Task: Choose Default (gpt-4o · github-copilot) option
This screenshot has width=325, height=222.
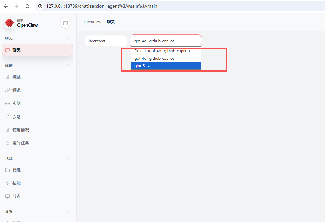Action: pyautogui.click(x=165, y=51)
